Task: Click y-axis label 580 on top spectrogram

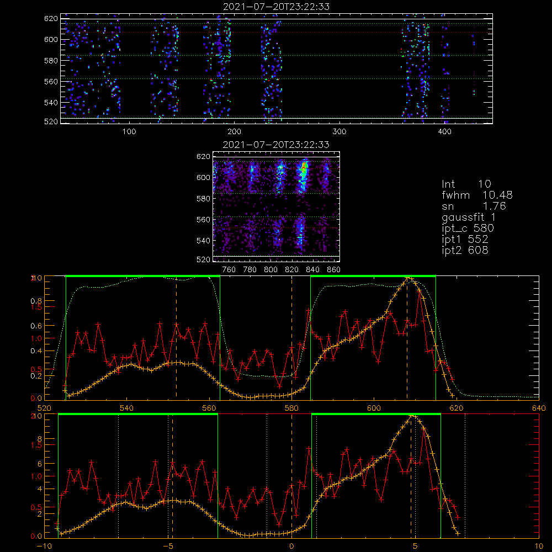Action: pos(51,61)
